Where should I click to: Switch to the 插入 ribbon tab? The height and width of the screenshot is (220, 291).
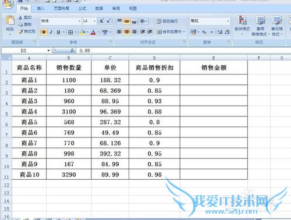pos(41,8)
